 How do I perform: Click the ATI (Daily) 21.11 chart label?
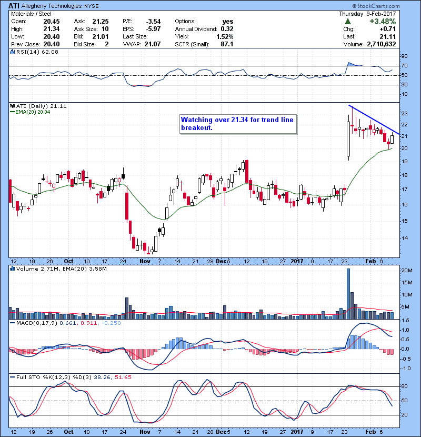click(41, 106)
